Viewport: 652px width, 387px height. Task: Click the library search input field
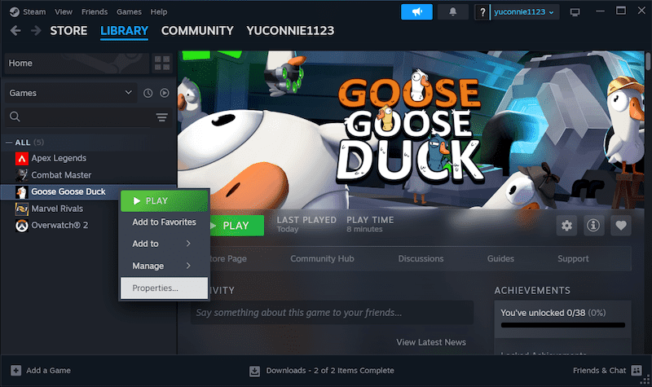(86, 117)
